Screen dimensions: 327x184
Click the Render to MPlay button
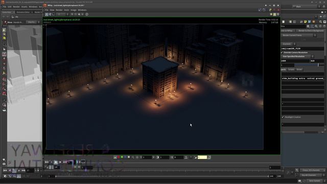288,31
